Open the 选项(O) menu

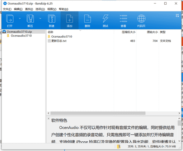(x=40, y=9)
